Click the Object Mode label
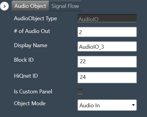Viewport: 147px width, 117px height. coord(30,103)
